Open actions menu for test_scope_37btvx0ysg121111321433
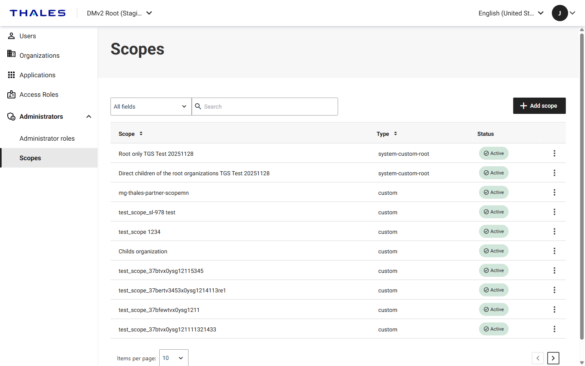 point(554,329)
